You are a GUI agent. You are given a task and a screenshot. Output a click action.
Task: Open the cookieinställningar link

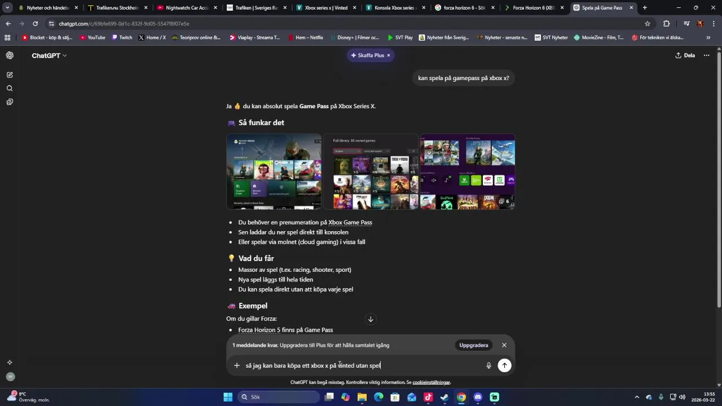432,382
